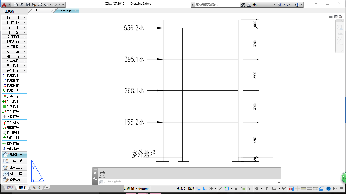
Task: Click the Save As icon
Action: (x=34, y=4)
